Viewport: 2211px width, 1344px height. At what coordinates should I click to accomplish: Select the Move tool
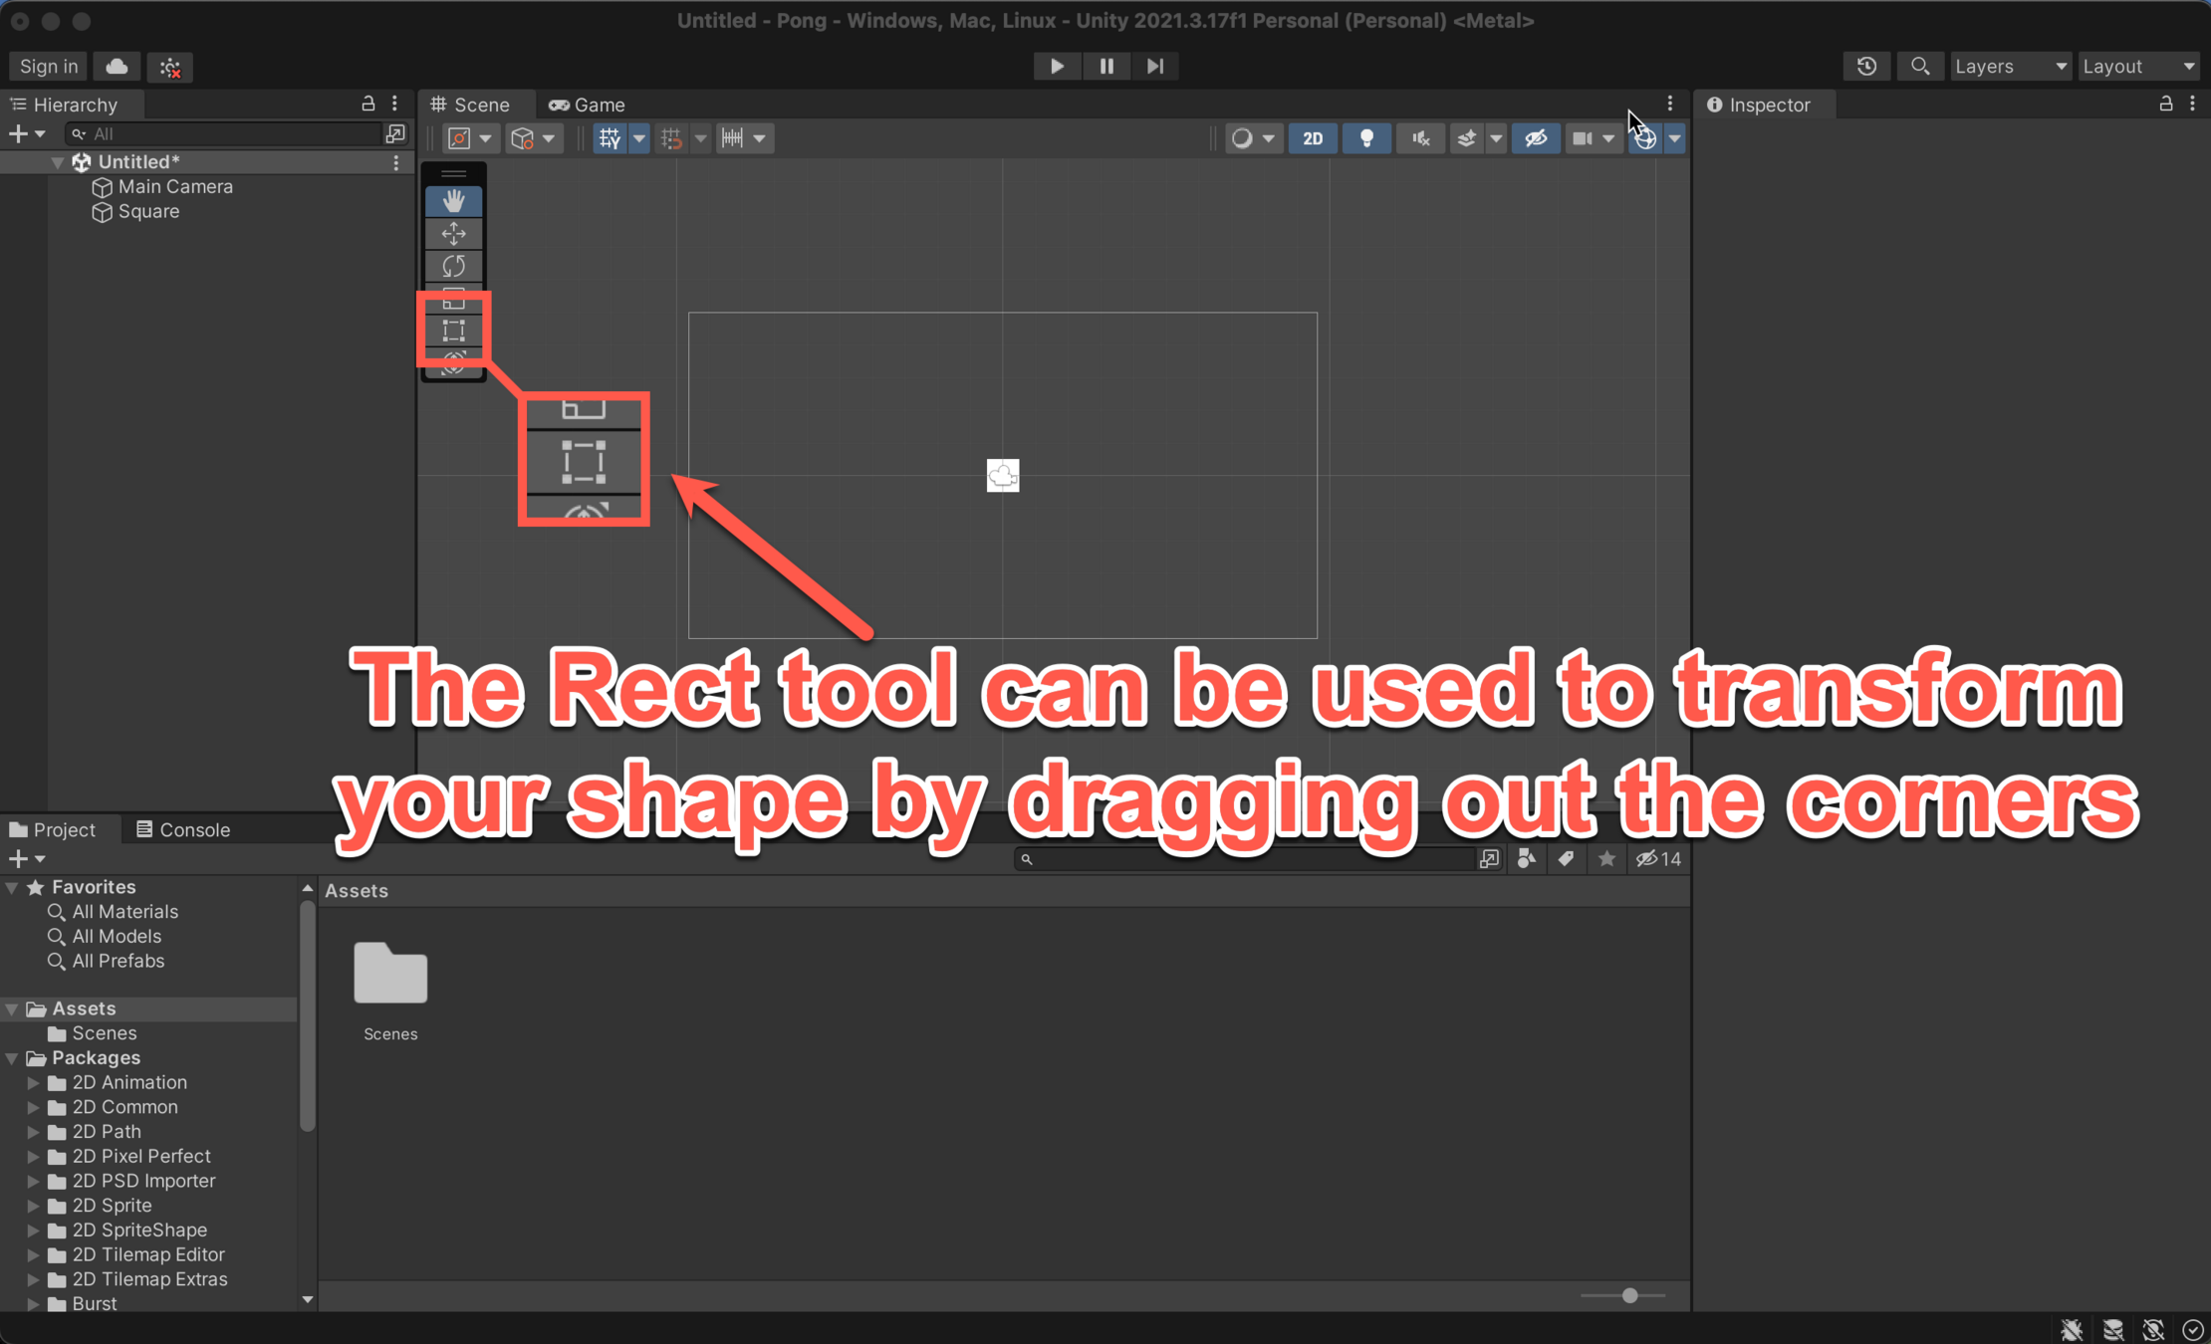[453, 234]
